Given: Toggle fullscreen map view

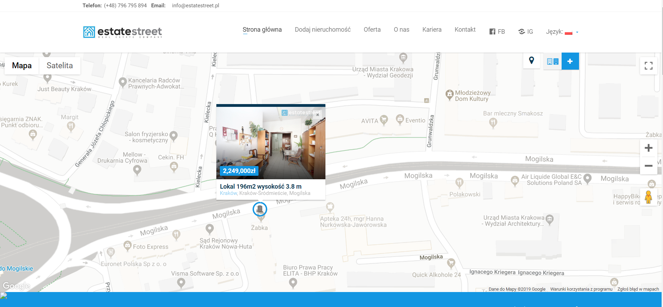Looking at the screenshot, I should (648, 66).
